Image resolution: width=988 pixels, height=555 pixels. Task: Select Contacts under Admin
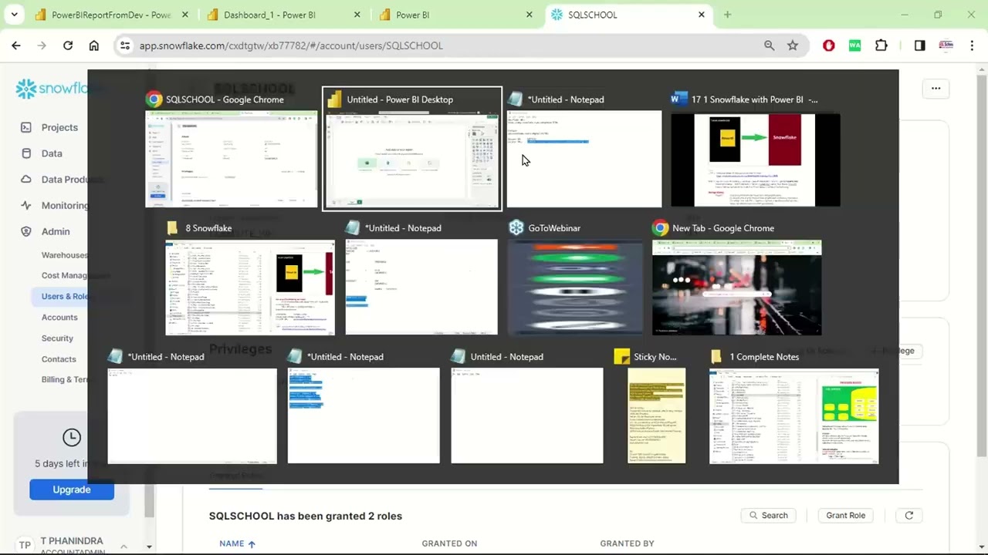[x=59, y=359]
